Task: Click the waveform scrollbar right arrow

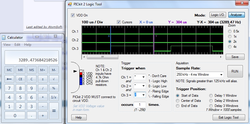Action: 221,57
